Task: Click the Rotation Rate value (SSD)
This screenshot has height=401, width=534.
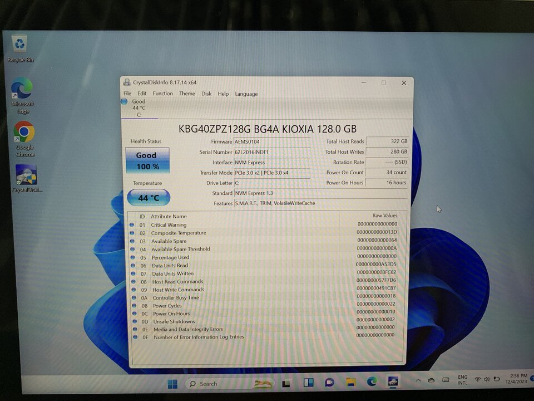Action: coord(387,162)
